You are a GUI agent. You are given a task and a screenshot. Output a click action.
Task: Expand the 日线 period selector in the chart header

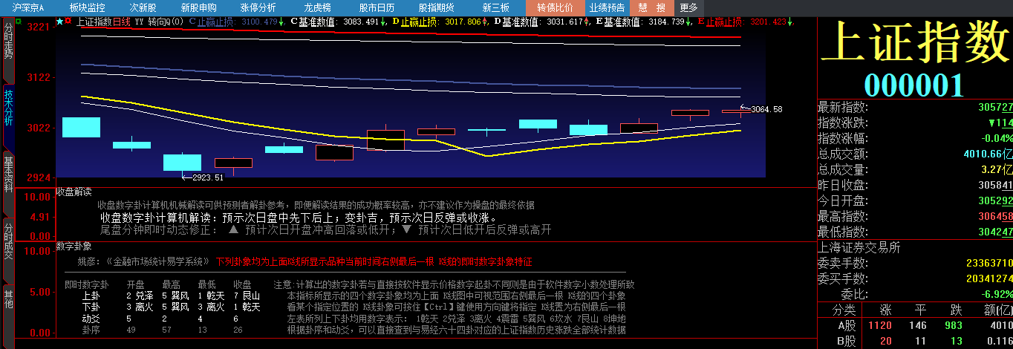click(x=121, y=22)
